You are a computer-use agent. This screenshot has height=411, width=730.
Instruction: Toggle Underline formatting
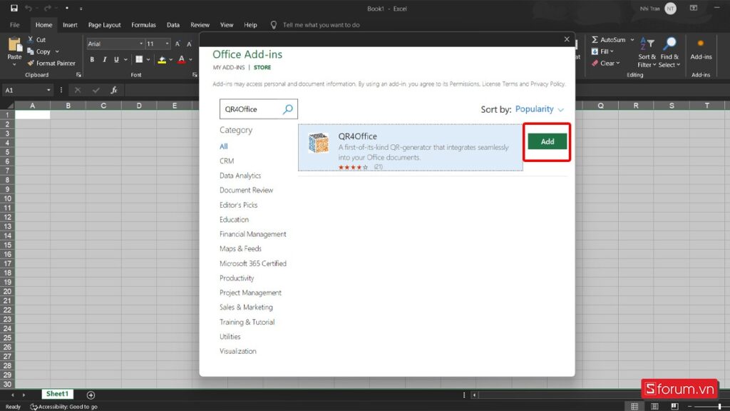(116, 59)
